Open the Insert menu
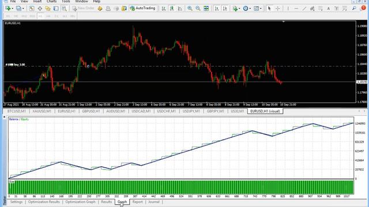The width and height of the screenshot is (369, 207). click(x=37, y=1)
